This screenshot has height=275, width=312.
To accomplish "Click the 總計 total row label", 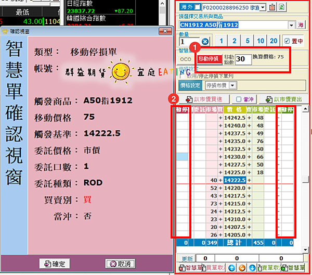I will pos(235,243).
